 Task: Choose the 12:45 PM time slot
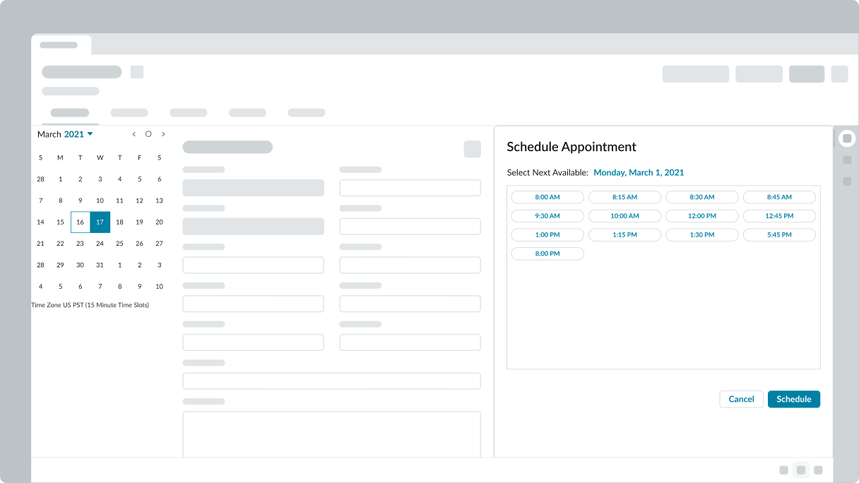[779, 216]
